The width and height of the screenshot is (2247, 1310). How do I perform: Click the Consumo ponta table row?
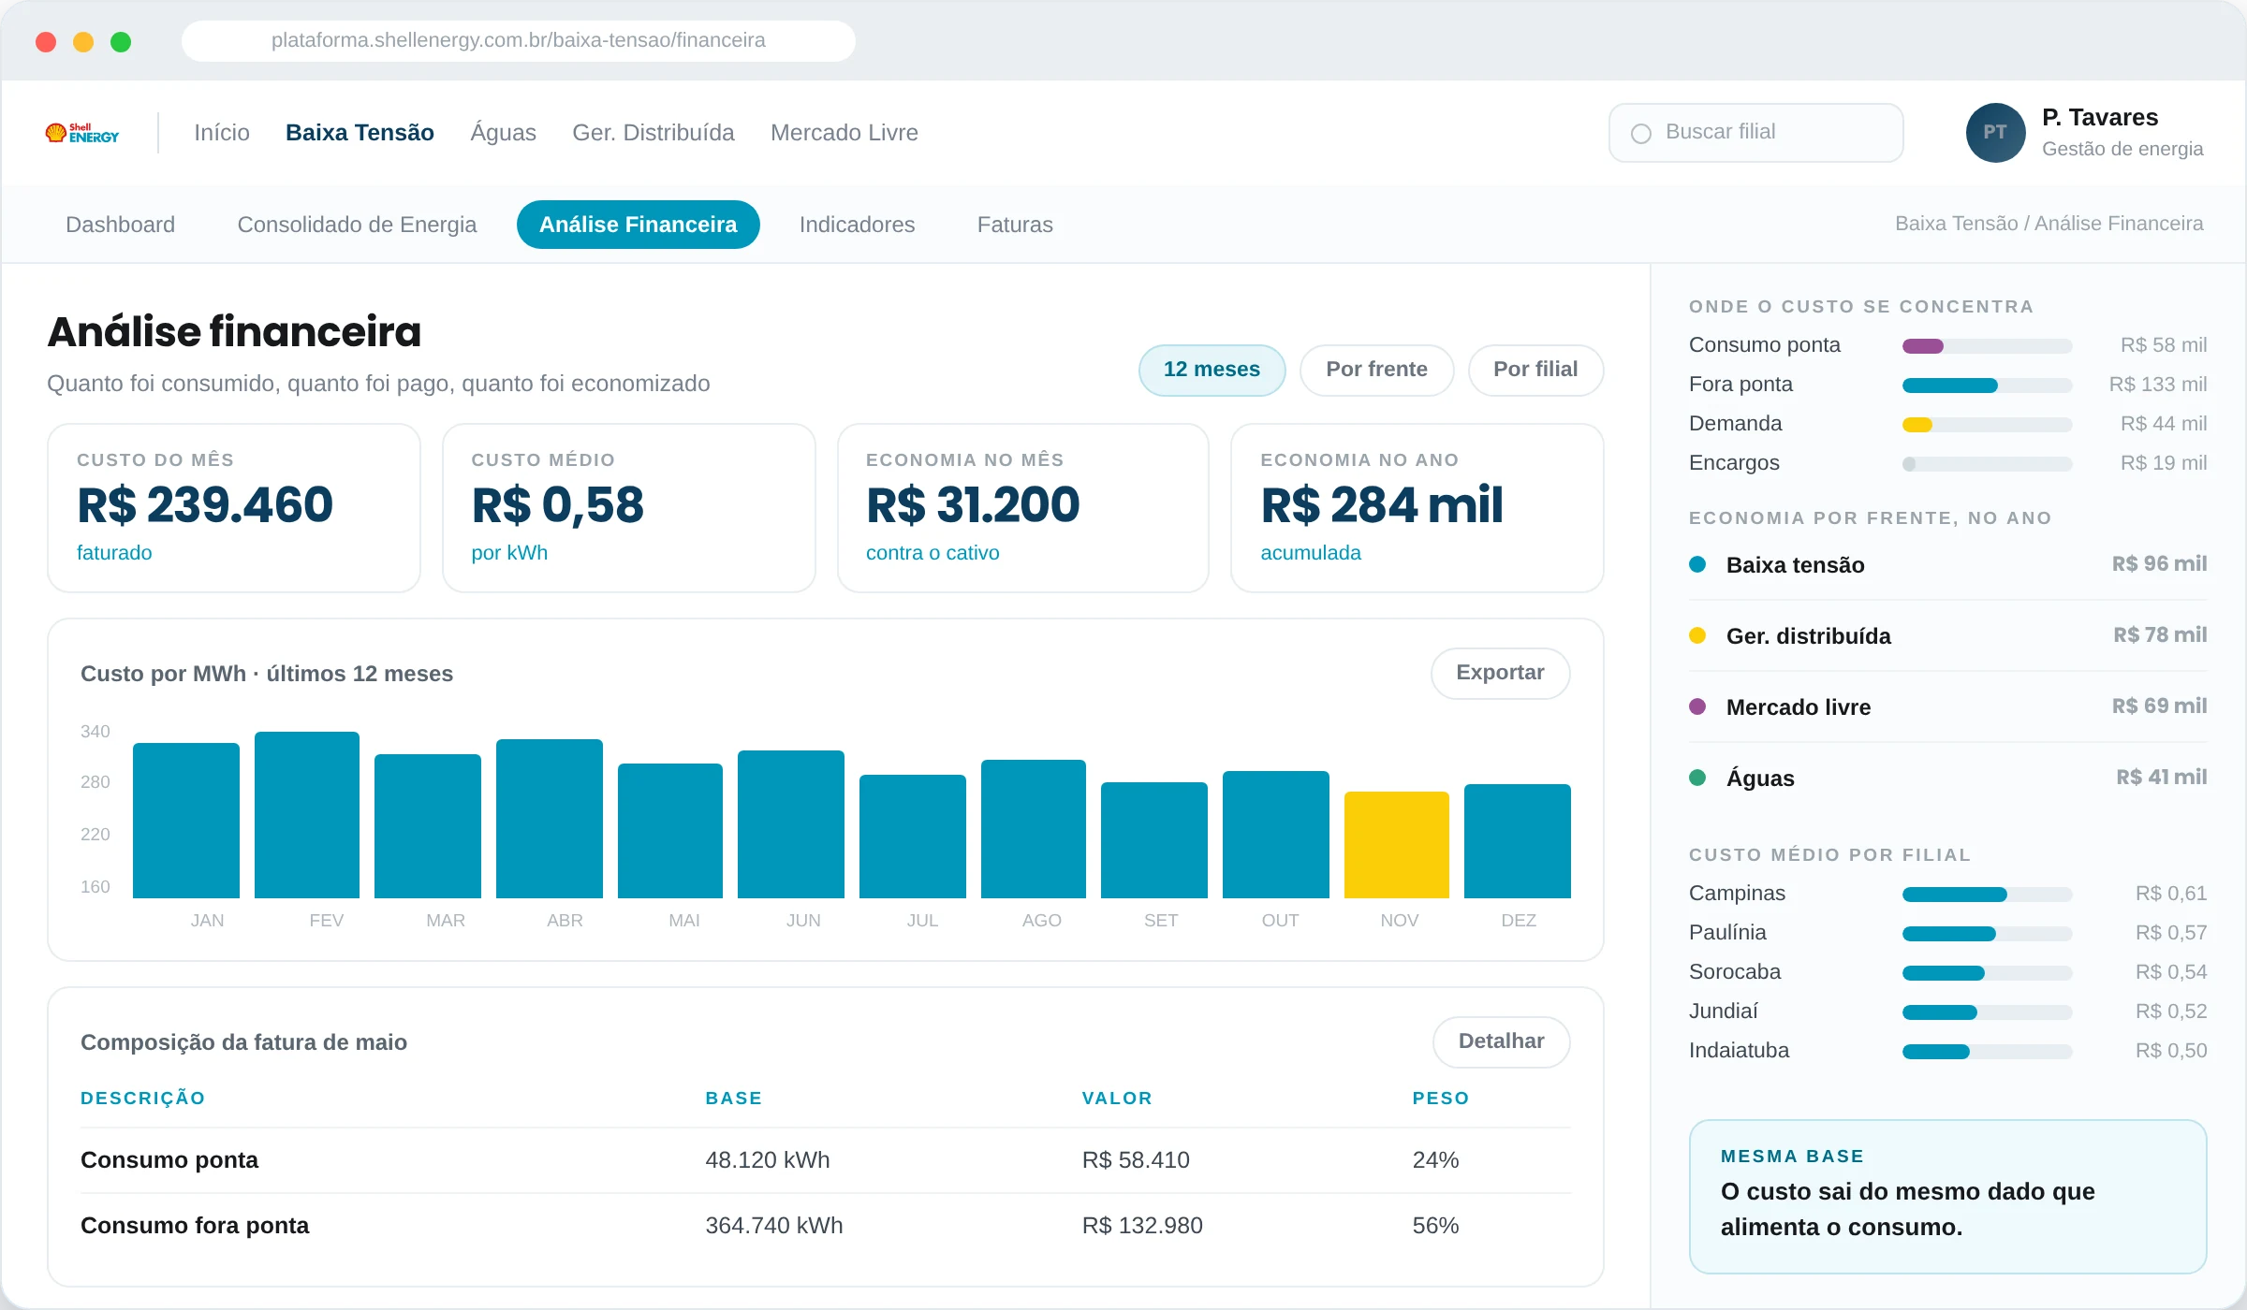825,1160
